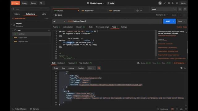Click the heart icon in the header
Screen dimensions: 198x111
tap(177, 3)
